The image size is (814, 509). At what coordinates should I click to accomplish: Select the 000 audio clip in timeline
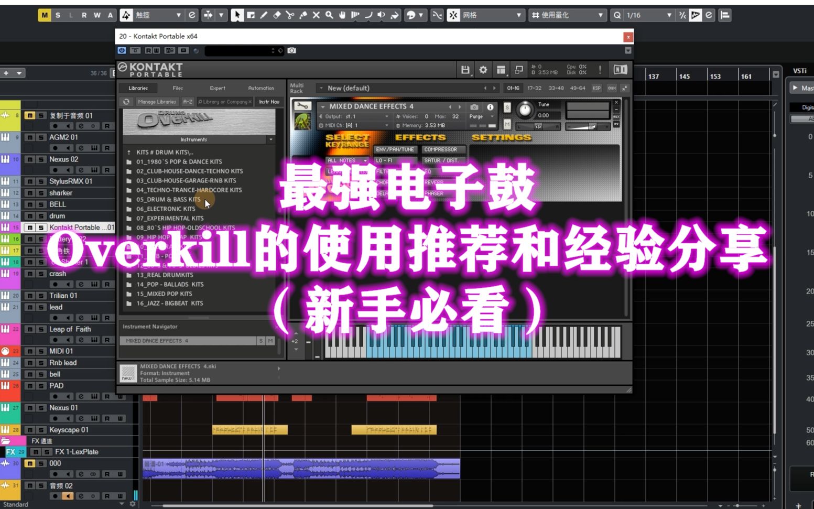[x=301, y=468]
